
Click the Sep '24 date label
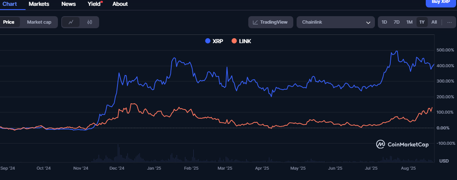[x=7, y=168]
